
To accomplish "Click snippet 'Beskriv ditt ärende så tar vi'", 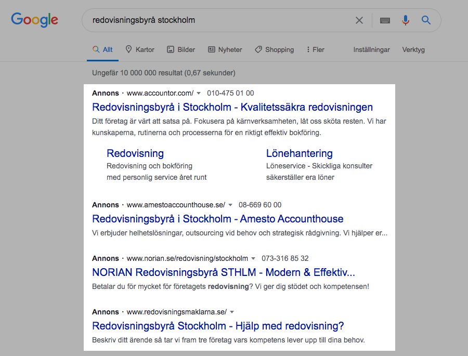I will [136, 340].
